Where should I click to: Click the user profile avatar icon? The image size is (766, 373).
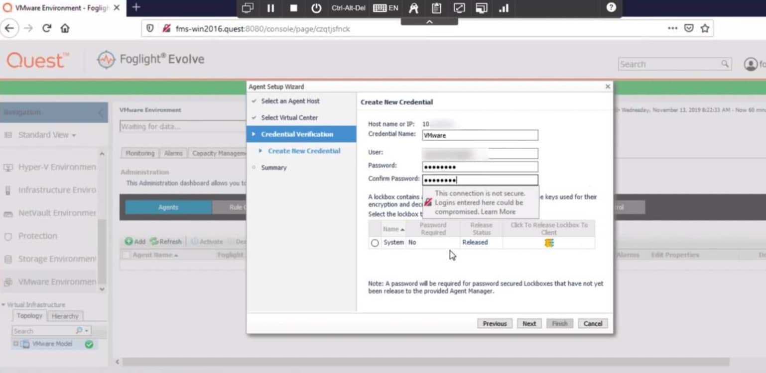(750, 64)
